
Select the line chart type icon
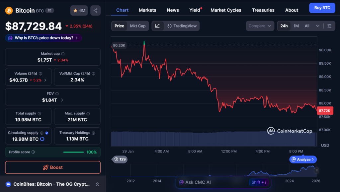click(x=157, y=26)
